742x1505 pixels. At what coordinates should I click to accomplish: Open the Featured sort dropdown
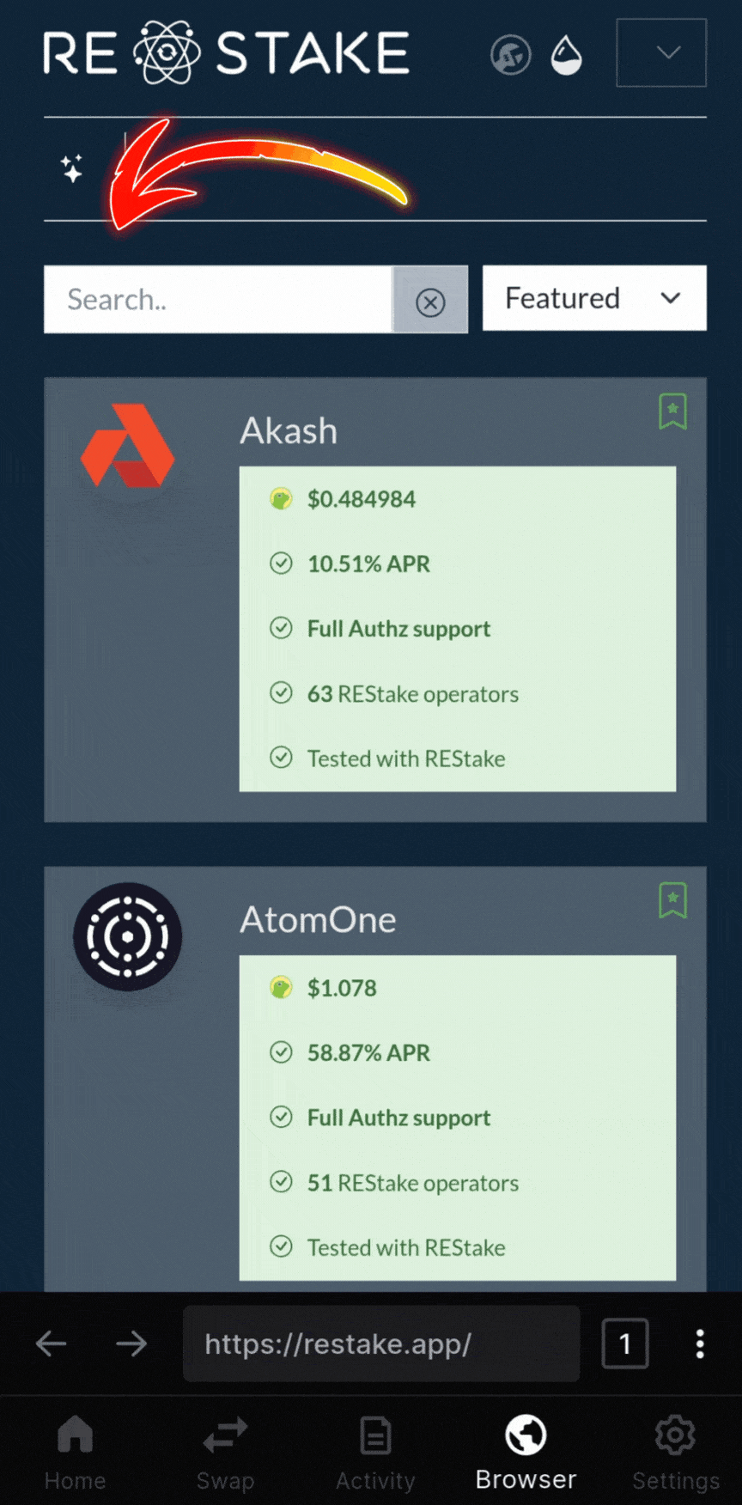point(593,298)
